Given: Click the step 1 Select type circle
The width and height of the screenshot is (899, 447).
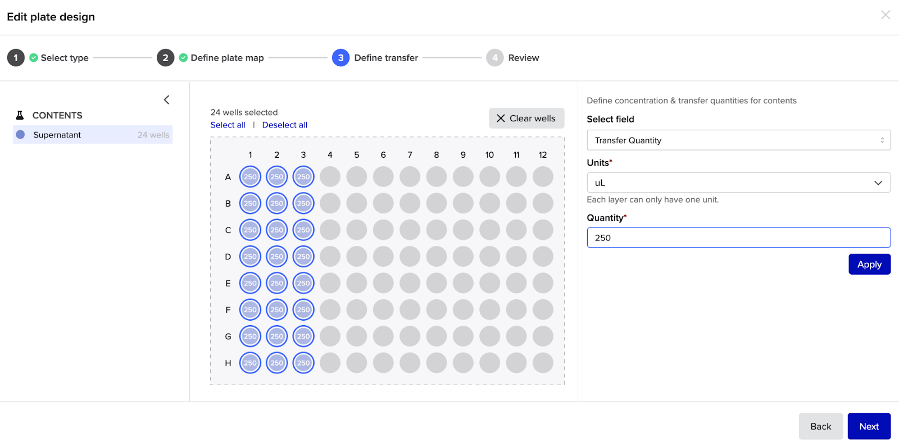Looking at the screenshot, I should 16,58.
